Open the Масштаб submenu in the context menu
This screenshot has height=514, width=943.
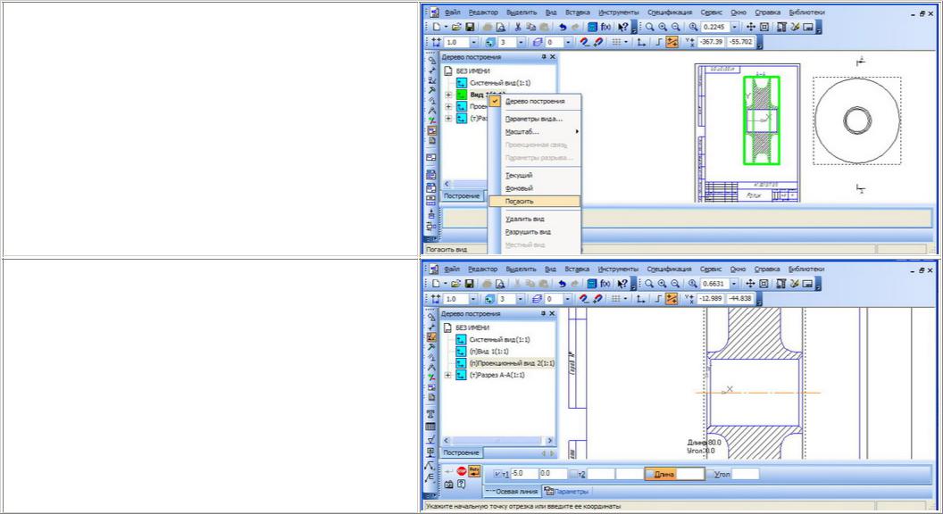535,132
